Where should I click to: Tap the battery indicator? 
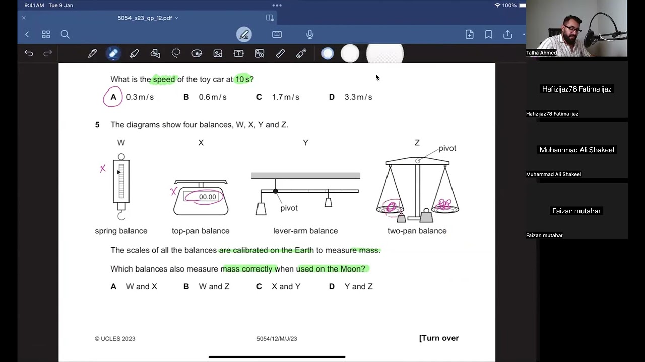click(x=523, y=5)
